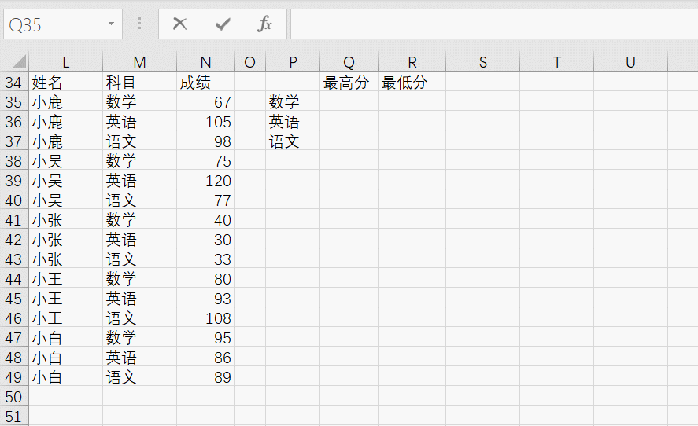Click the 最低分 header cell

click(412, 83)
